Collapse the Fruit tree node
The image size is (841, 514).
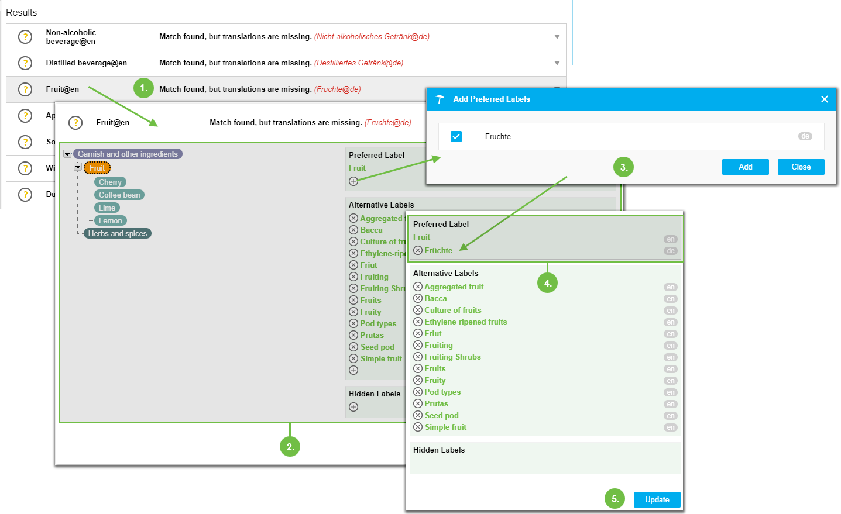point(78,167)
